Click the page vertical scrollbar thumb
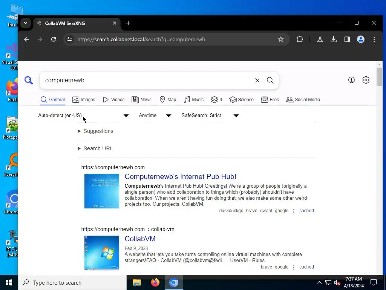386x290 pixels. pyautogui.click(x=379, y=76)
